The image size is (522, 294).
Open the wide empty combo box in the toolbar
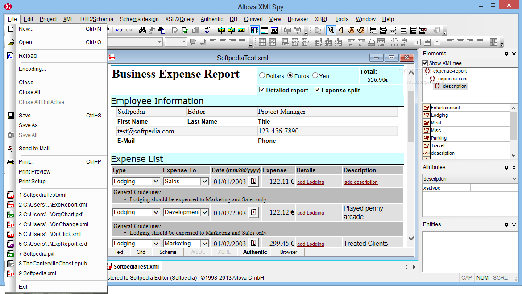[x=159, y=42]
